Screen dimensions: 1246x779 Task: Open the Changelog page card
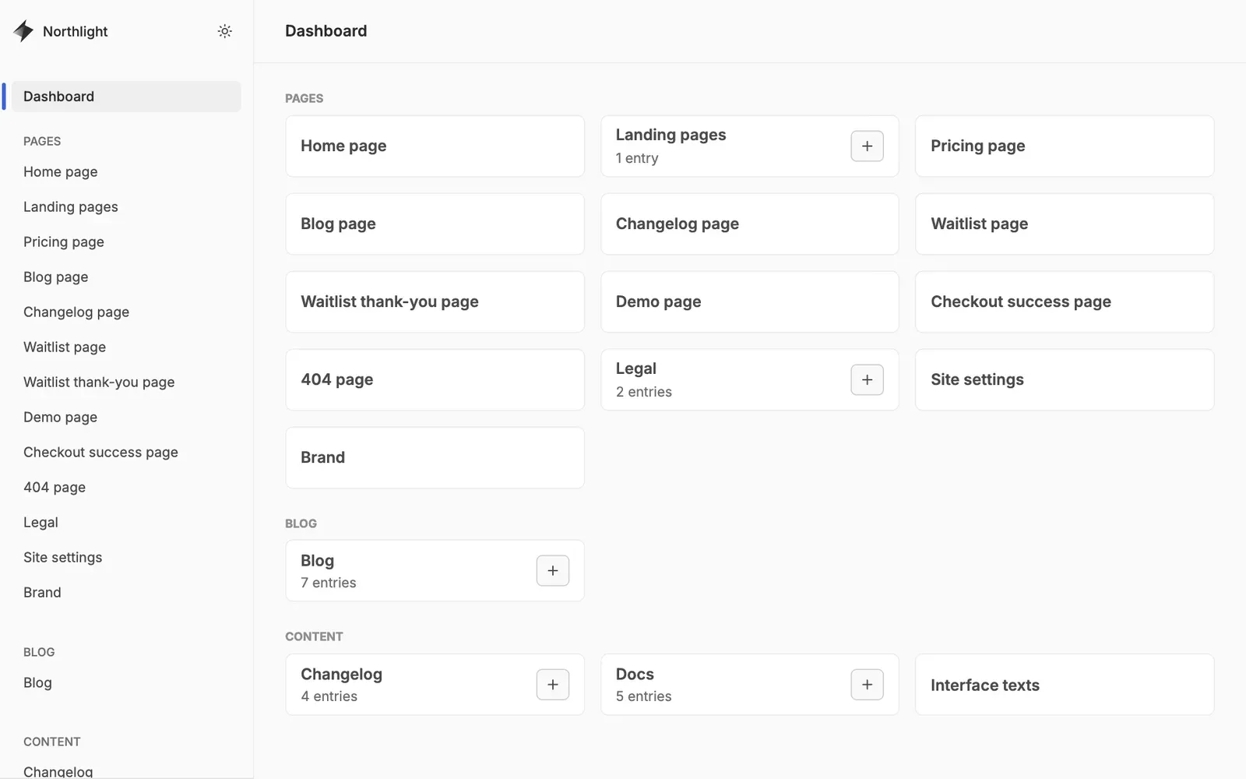pos(750,224)
